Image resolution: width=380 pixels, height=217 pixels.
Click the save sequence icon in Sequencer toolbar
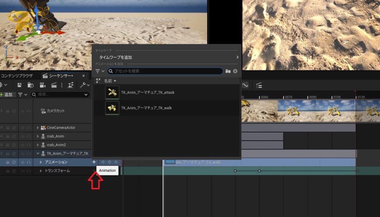(19, 85)
